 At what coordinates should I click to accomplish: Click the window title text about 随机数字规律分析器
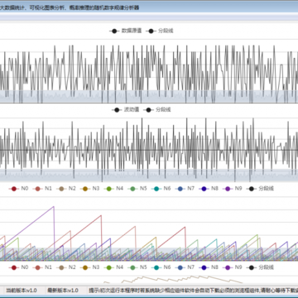point(70,7)
